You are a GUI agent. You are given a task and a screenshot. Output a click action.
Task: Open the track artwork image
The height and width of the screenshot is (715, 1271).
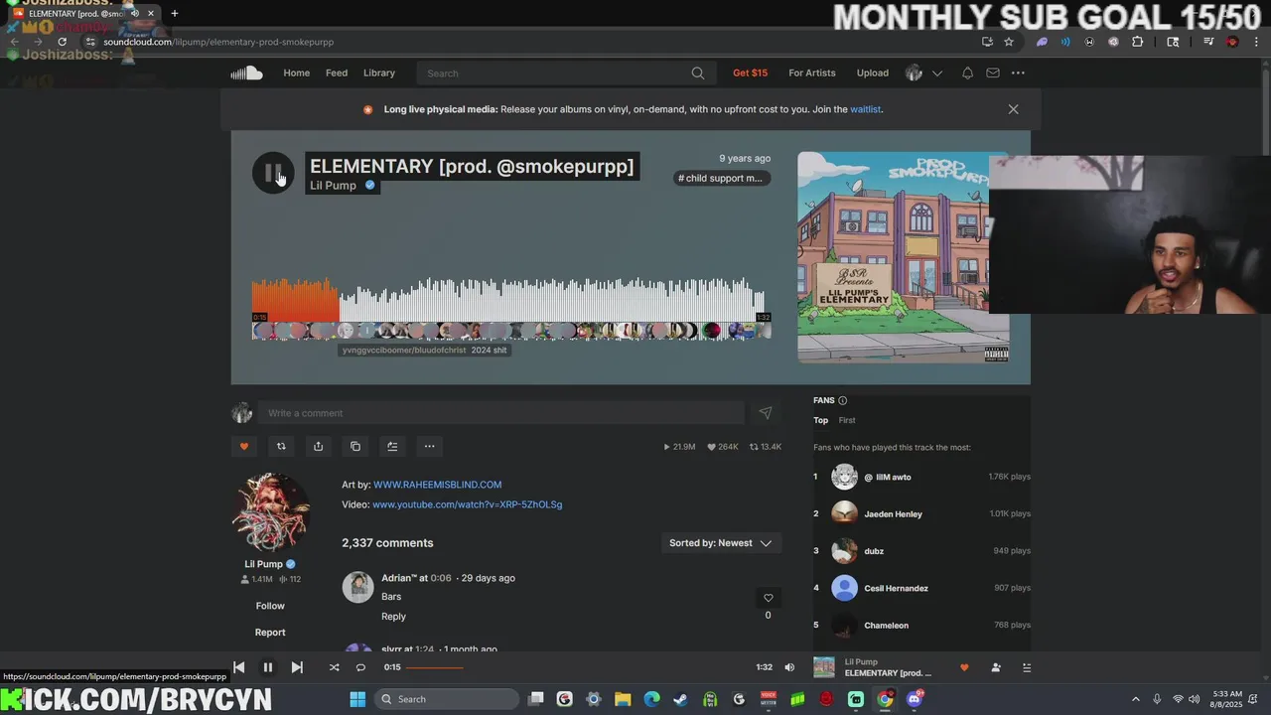point(903,257)
